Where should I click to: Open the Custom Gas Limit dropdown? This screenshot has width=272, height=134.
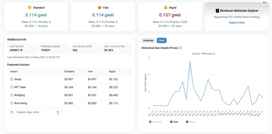[x=38, y=112]
